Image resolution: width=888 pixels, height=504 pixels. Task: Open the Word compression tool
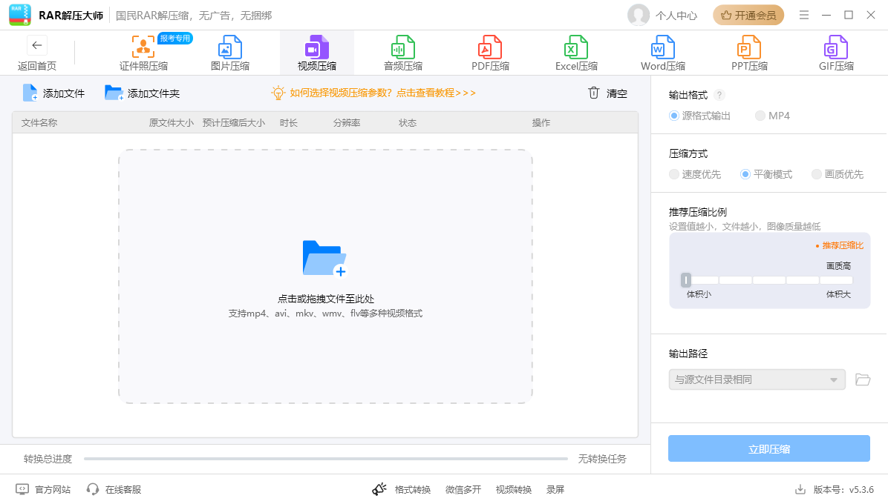coord(662,48)
